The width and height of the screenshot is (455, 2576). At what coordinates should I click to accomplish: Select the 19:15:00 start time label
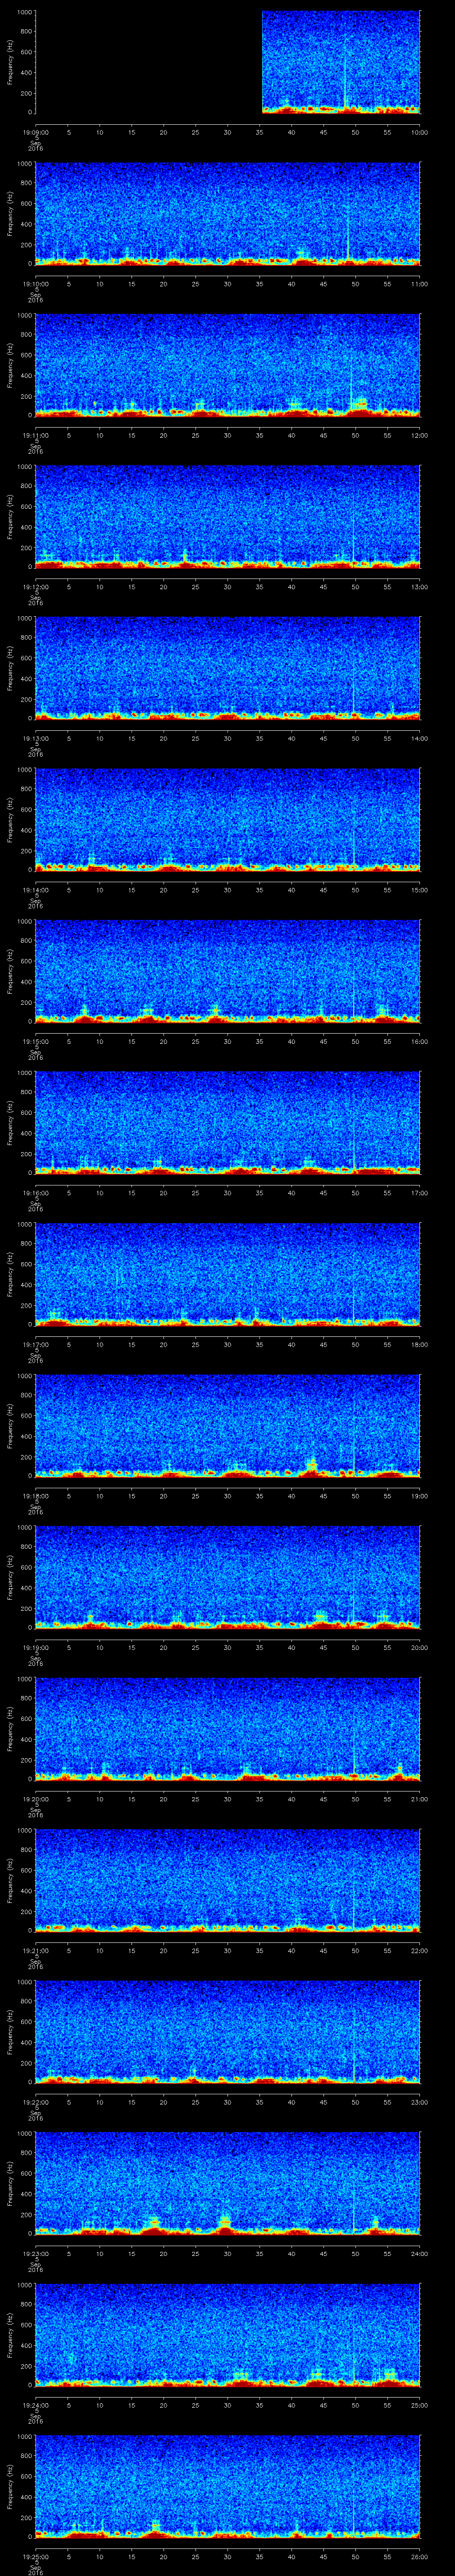(x=35, y=1041)
